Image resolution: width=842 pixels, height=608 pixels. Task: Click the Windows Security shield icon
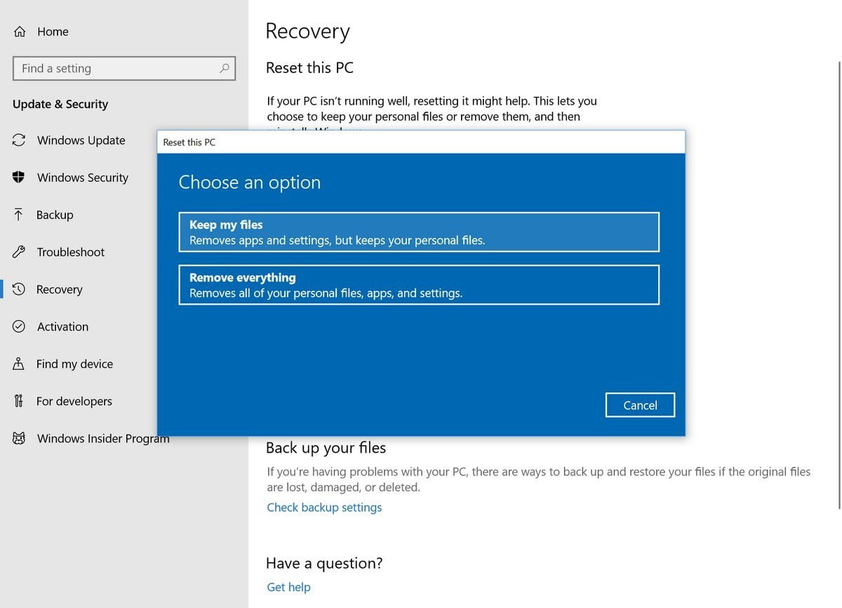point(19,178)
